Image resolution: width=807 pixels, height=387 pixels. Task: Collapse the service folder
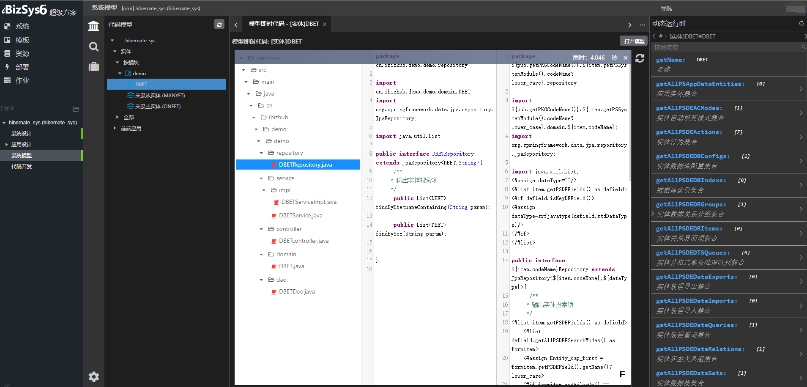pyautogui.click(x=261, y=178)
